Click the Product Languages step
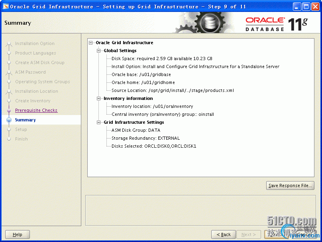The image size is (322, 242). pyautogui.click(x=35, y=53)
